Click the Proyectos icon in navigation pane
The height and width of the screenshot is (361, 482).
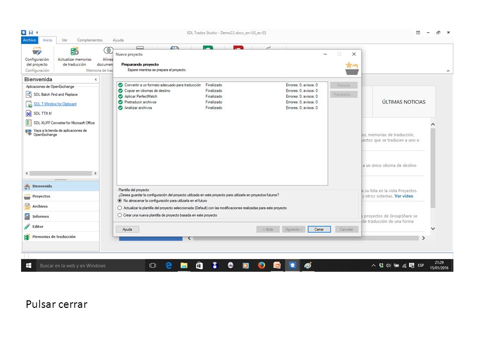click(x=27, y=197)
